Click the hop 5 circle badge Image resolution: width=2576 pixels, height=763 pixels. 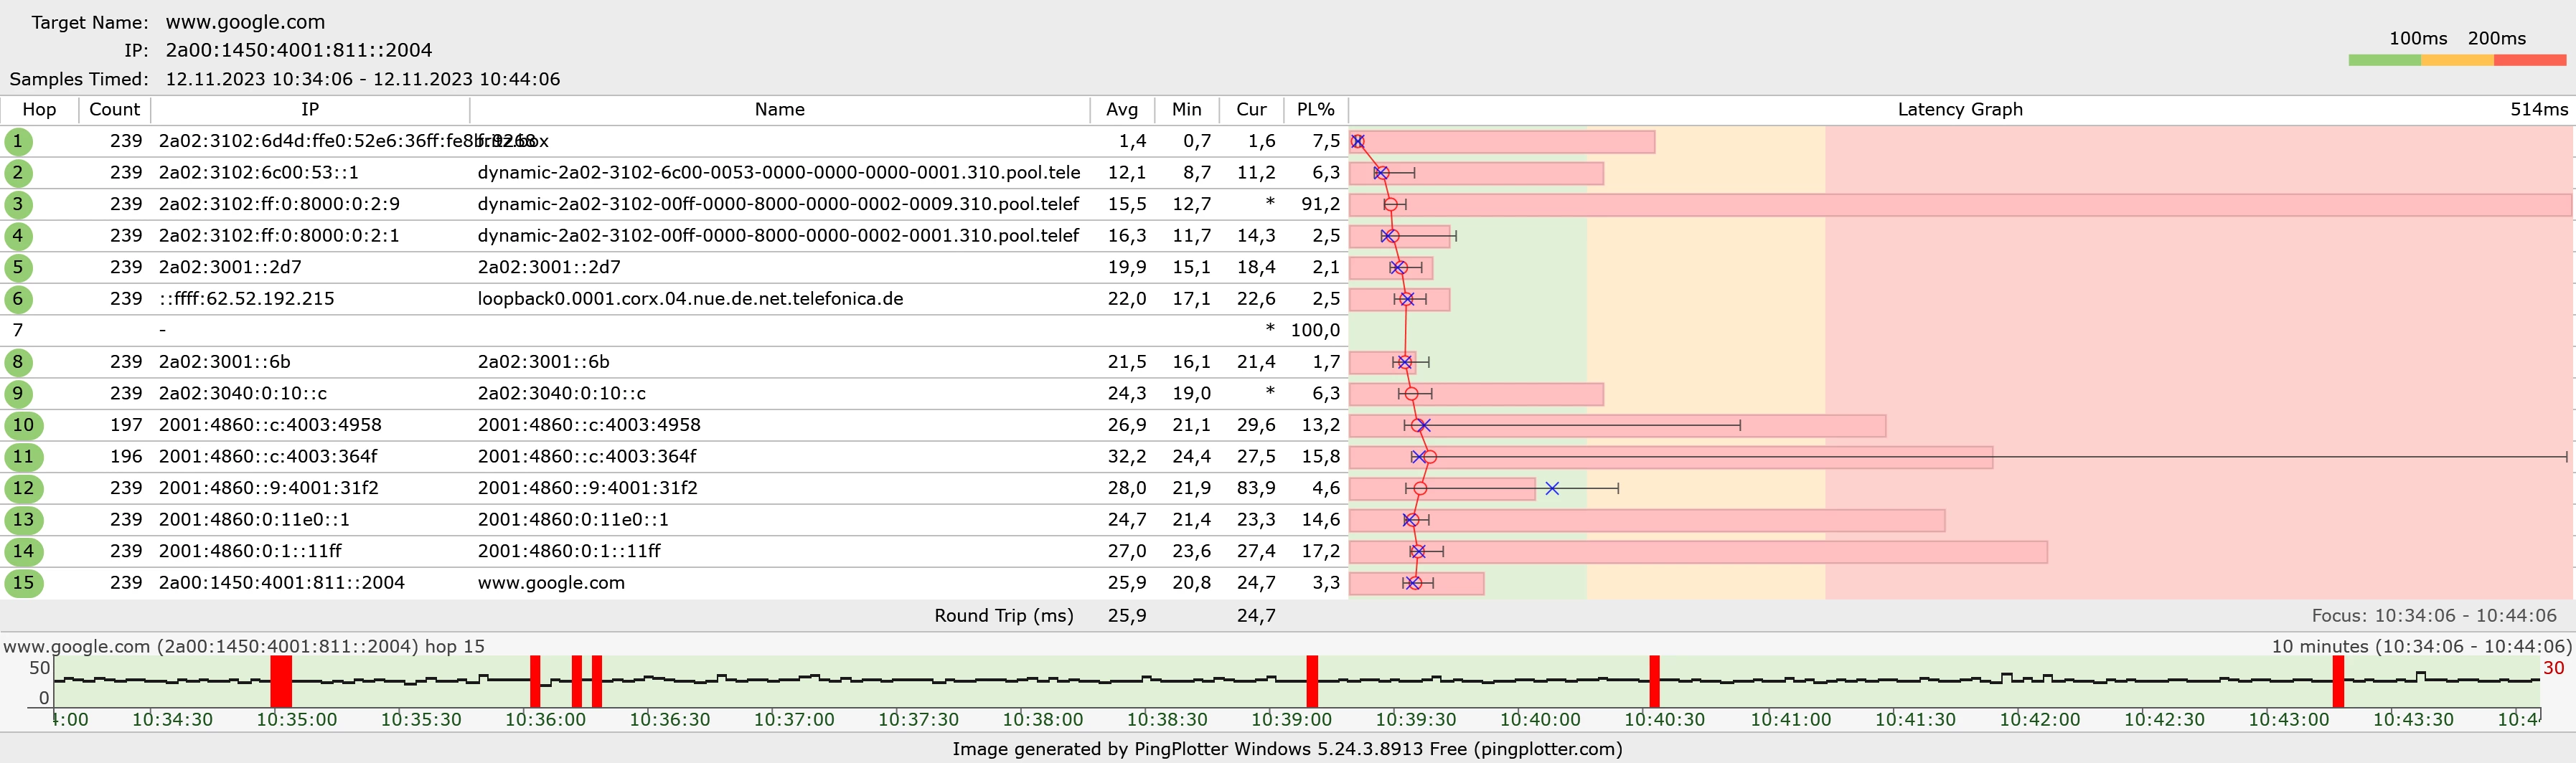click(x=17, y=267)
